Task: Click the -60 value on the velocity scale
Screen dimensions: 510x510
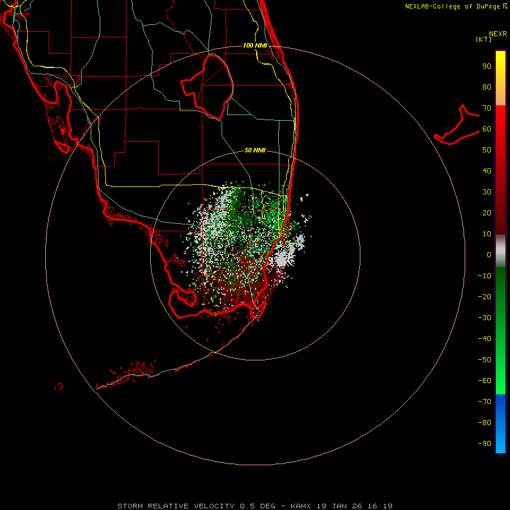Action: click(484, 381)
